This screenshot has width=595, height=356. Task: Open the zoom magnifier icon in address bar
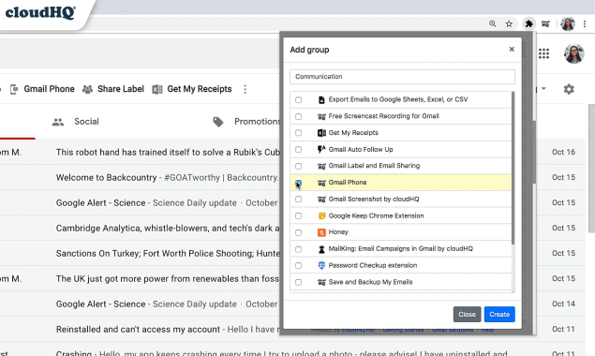(493, 24)
